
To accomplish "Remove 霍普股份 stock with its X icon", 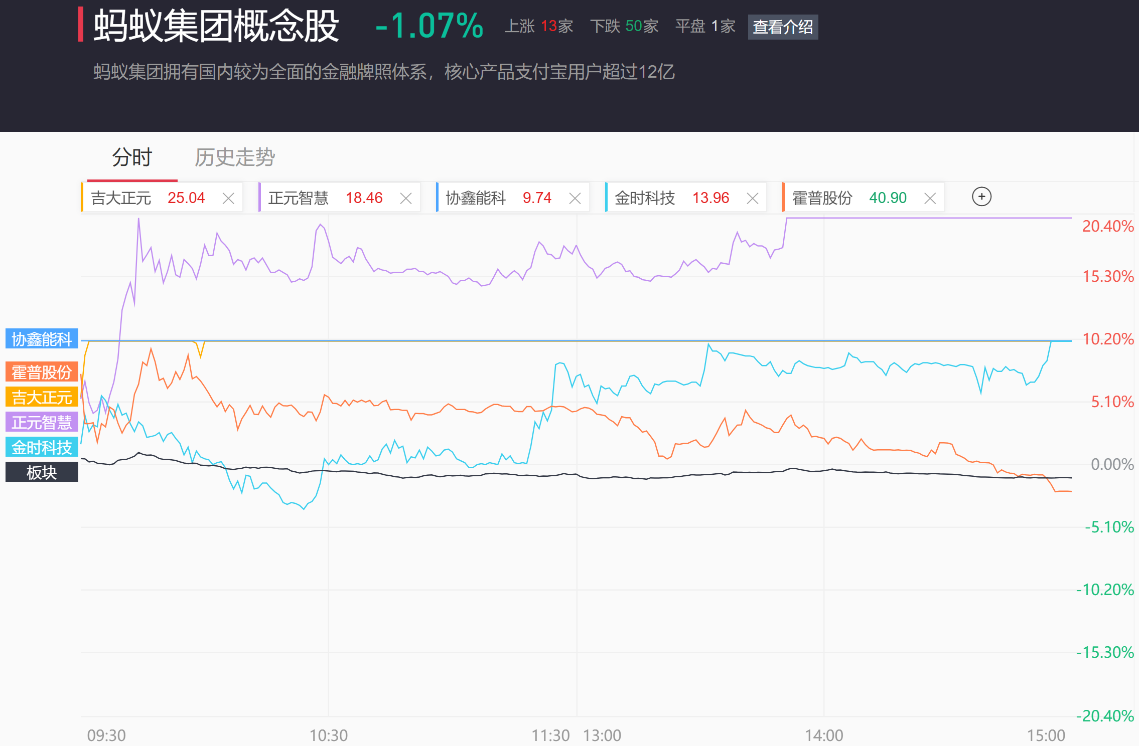I will pyautogui.click(x=930, y=199).
